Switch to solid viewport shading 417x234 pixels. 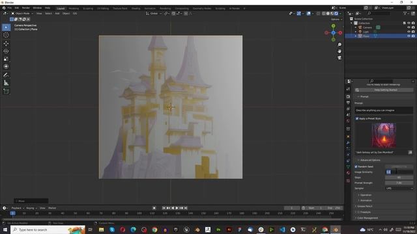click(328, 13)
